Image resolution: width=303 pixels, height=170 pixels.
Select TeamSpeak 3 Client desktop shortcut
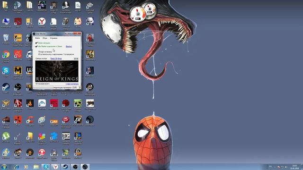18,8
